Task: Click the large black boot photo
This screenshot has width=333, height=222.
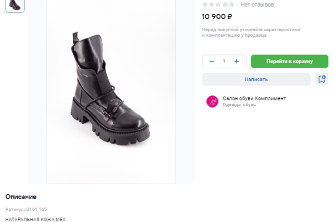Action: pyautogui.click(x=111, y=92)
